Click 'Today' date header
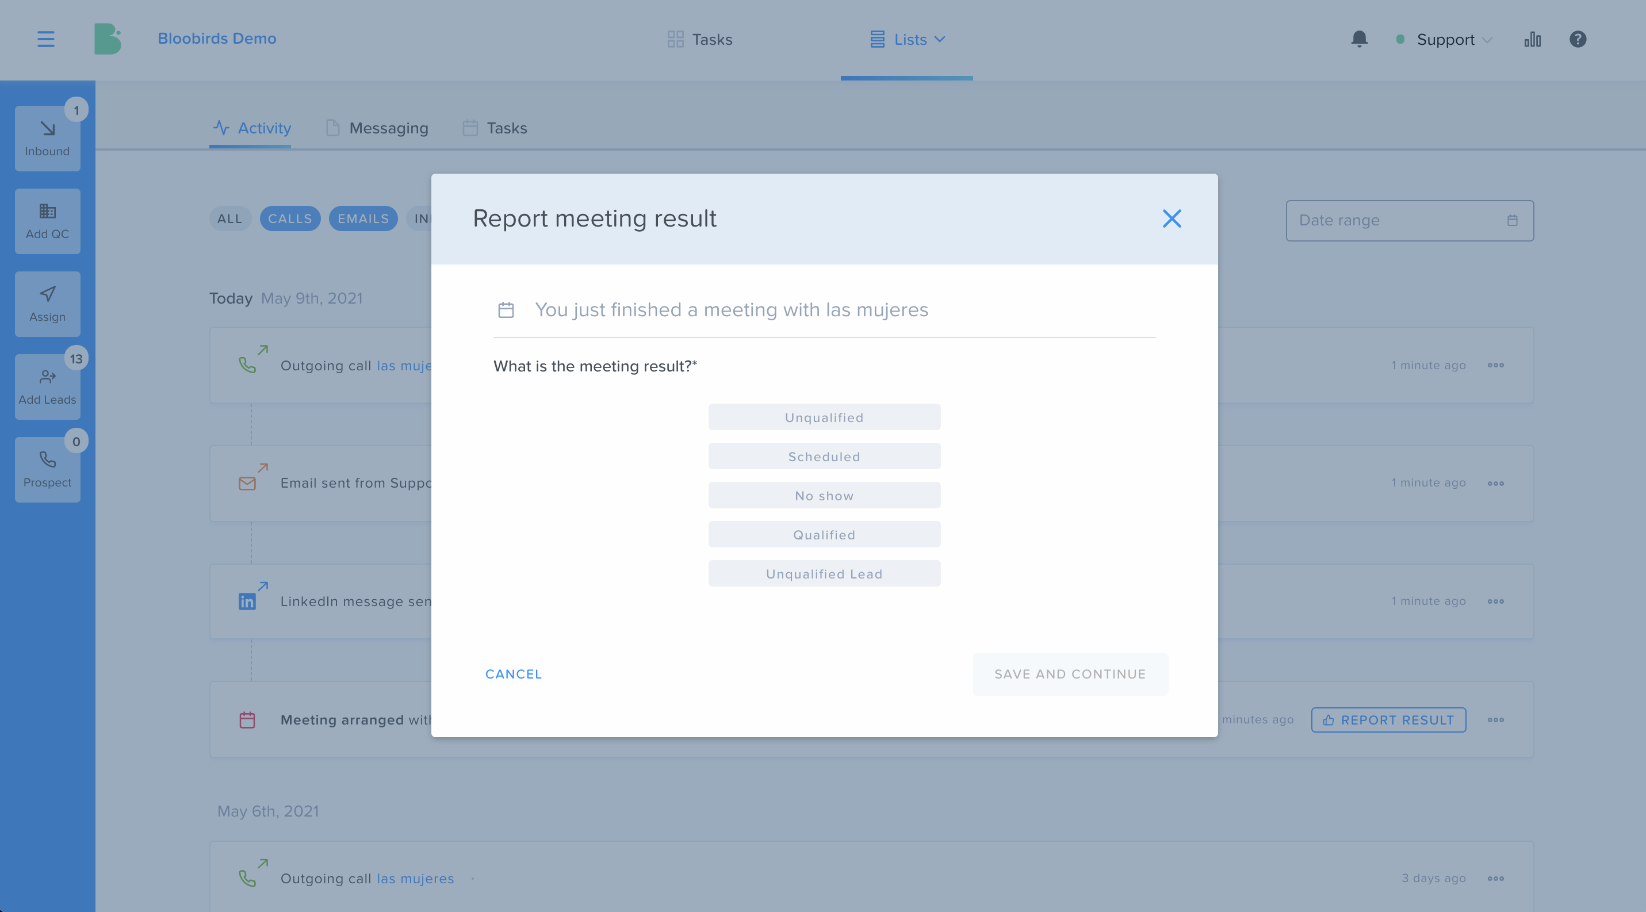 tap(231, 298)
